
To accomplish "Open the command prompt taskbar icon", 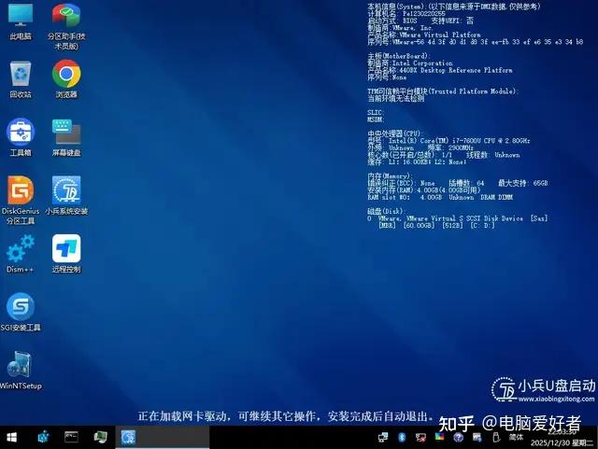I will (x=71, y=437).
